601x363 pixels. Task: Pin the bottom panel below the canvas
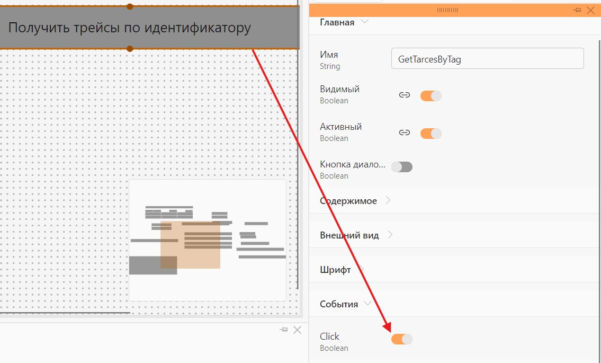pyautogui.click(x=284, y=330)
